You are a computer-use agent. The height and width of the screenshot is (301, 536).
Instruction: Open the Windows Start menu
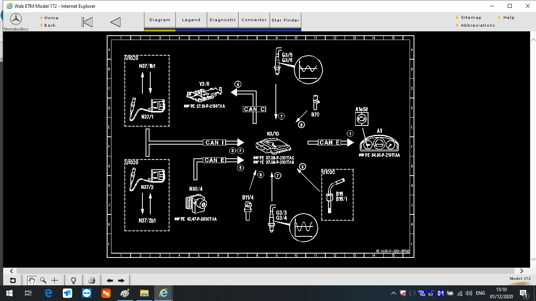pos(9,293)
